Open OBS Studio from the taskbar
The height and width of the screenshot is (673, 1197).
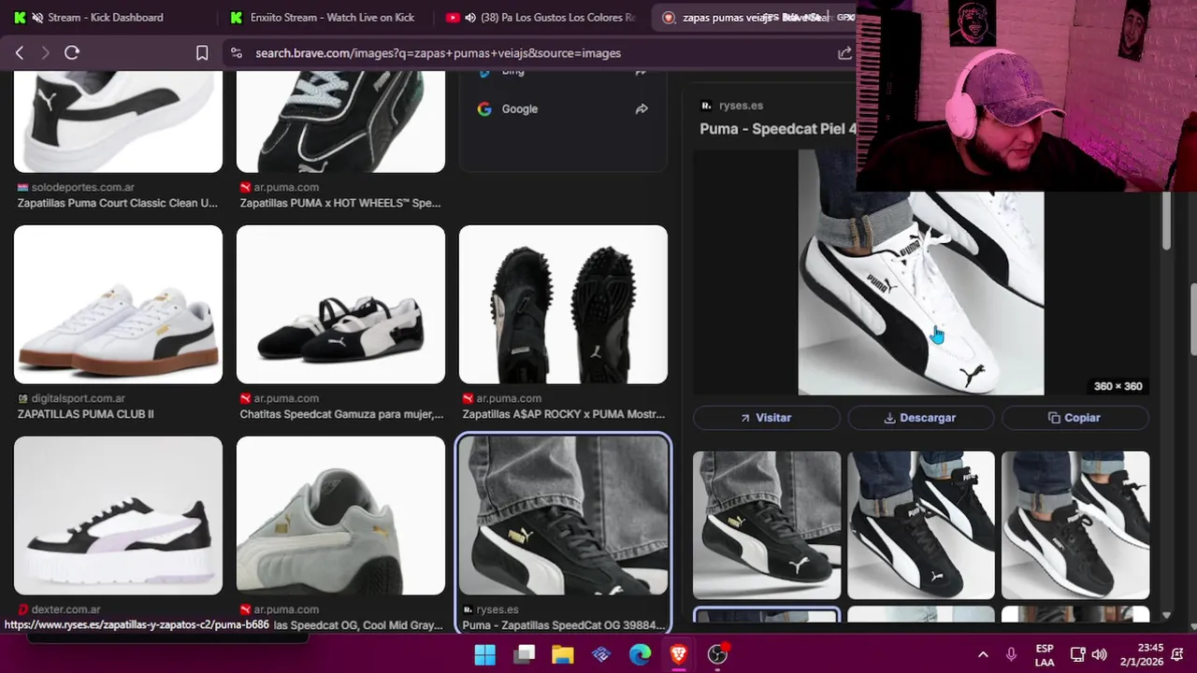click(717, 654)
